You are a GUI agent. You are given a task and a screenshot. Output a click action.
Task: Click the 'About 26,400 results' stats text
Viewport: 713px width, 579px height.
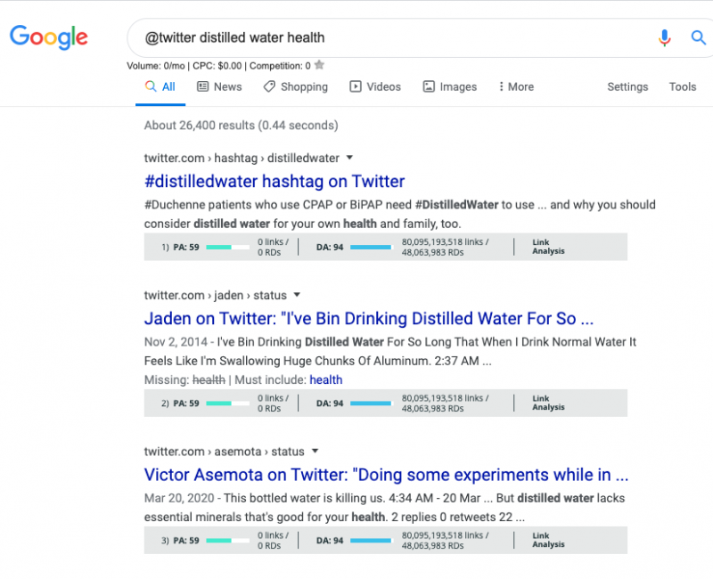pyautogui.click(x=241, y=126)
